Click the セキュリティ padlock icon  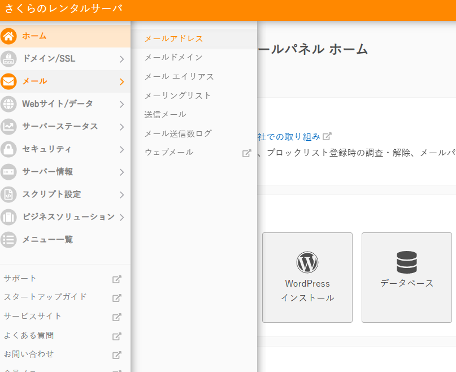click(8, 149)
